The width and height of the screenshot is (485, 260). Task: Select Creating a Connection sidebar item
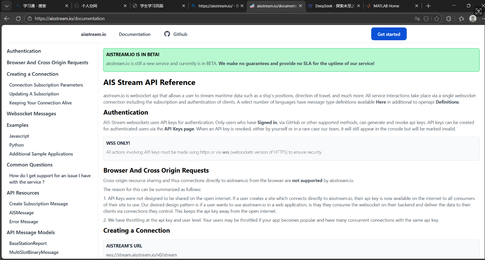tap(33, 74)
